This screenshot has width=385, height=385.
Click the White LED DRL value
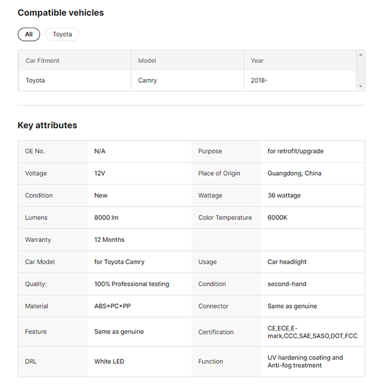click(109, 362)
